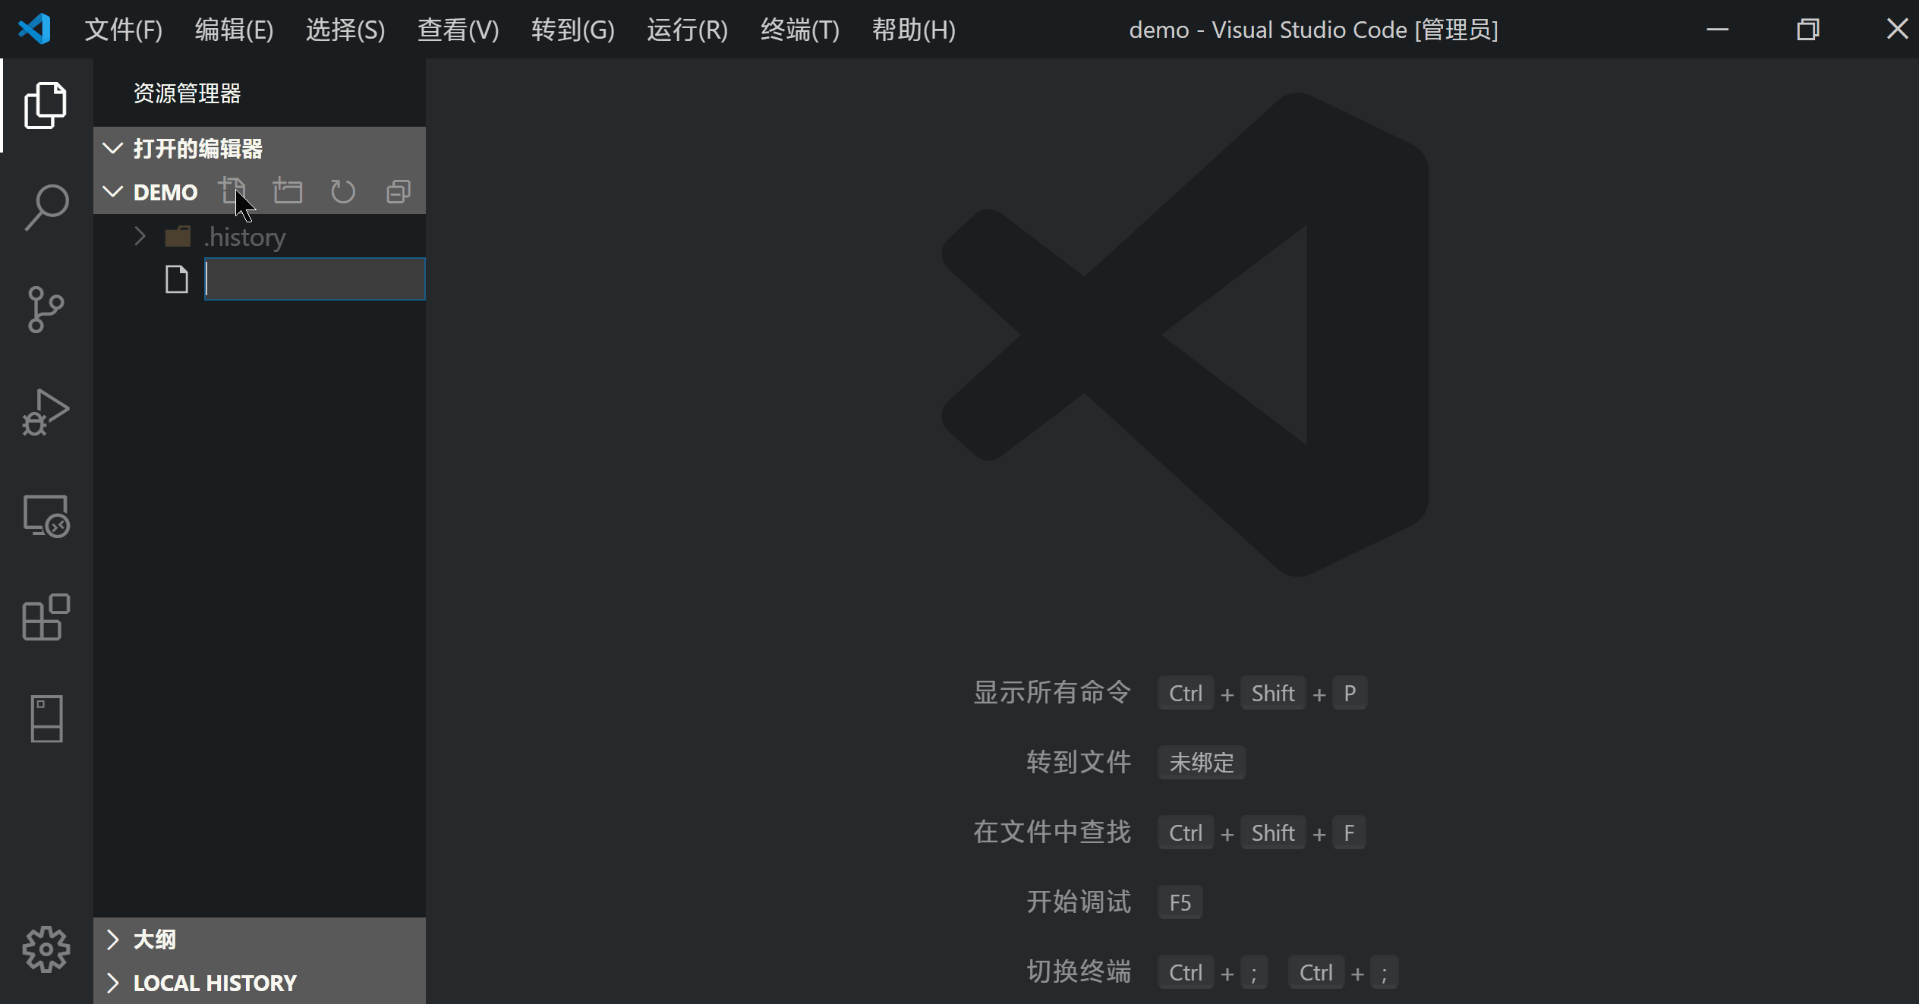Open the 选择(S) menu
Screen dimensions: 1919x1004
(345, 30)
